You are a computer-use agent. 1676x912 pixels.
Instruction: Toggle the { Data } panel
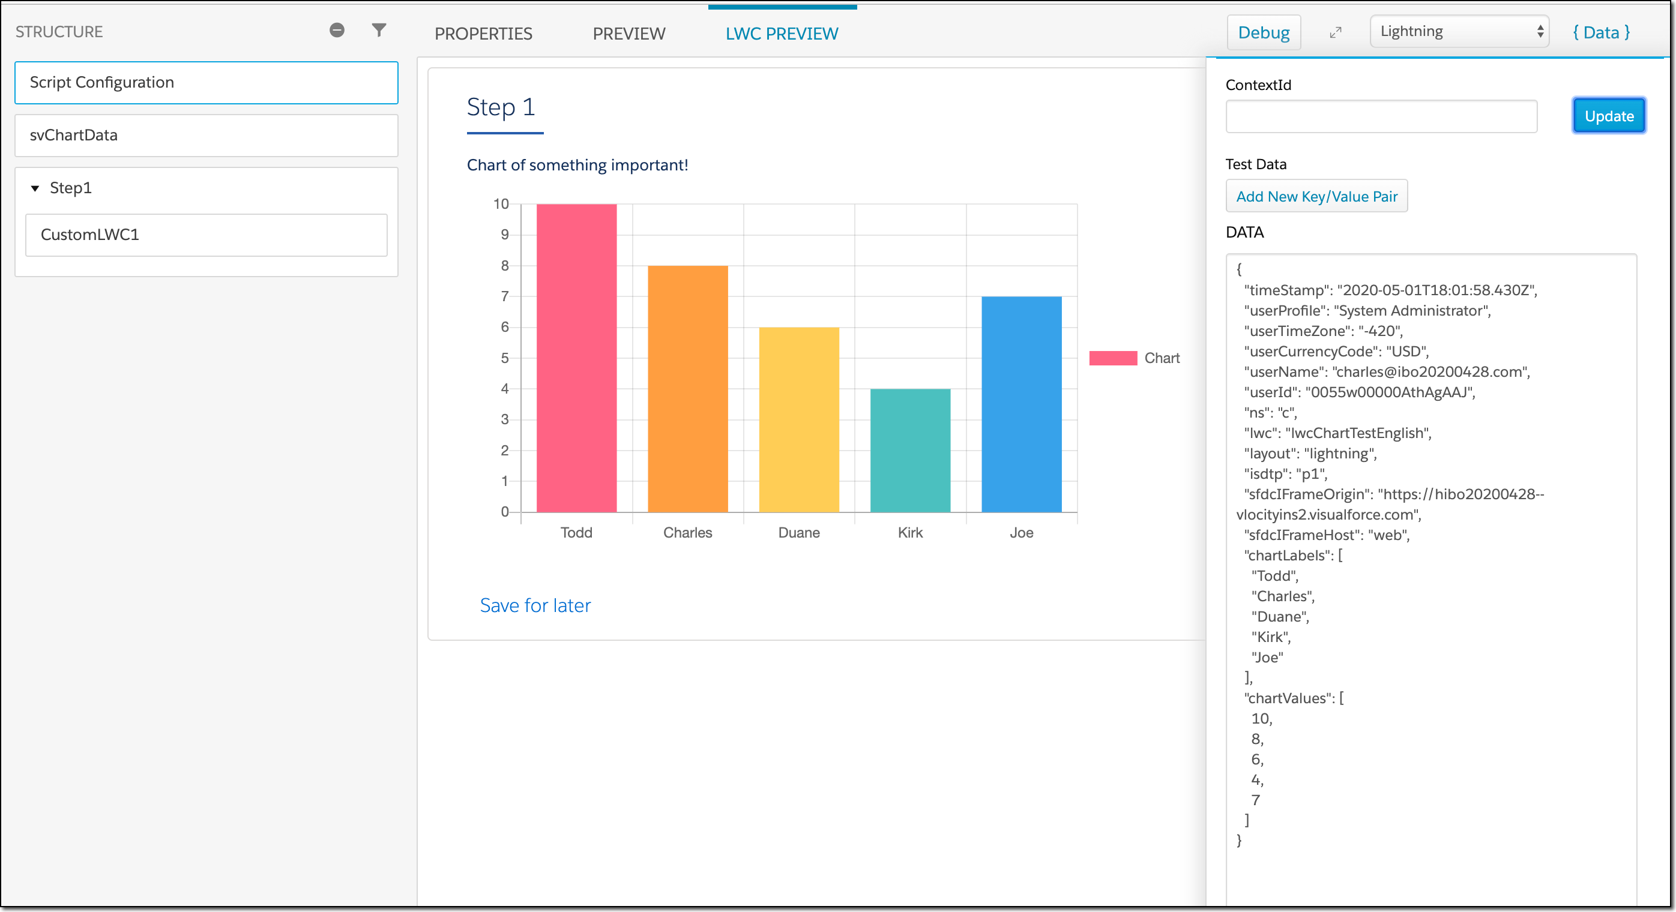tap(1600, 32)
